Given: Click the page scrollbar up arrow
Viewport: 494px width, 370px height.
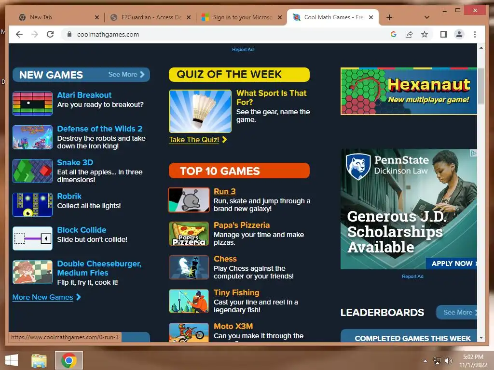Looking at the screenshot, I should point(481,48).
